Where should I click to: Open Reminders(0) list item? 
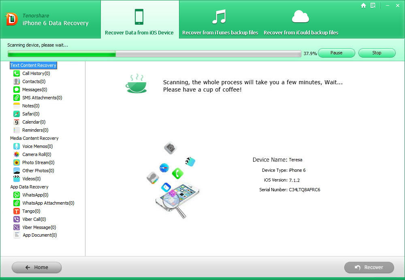pyautogui.click(x=35, y=130)
